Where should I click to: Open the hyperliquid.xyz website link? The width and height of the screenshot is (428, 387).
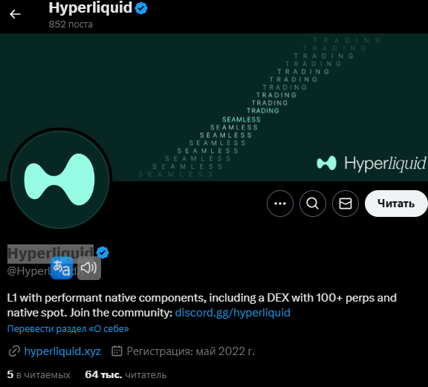point(62,351)
